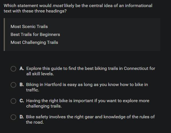Click the 'Most Challenging Trails' heading
171x133 pixels.
(x=34, y=42)
